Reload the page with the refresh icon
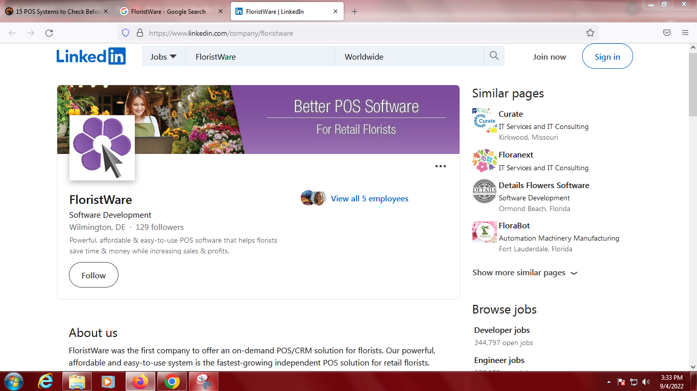The width and height of the screenshot is (697, 391). (x=49, y=33)
